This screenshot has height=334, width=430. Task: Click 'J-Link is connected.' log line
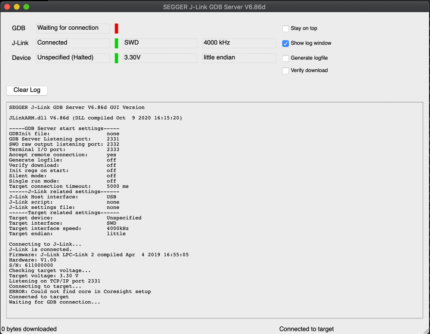pos(40,250)
